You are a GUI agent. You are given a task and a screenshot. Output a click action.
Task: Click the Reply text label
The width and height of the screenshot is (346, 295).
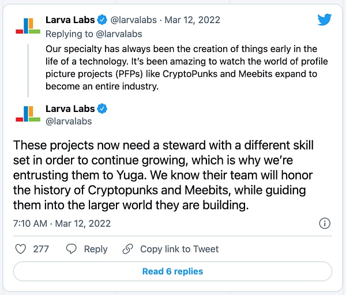[x=96, y=249]
